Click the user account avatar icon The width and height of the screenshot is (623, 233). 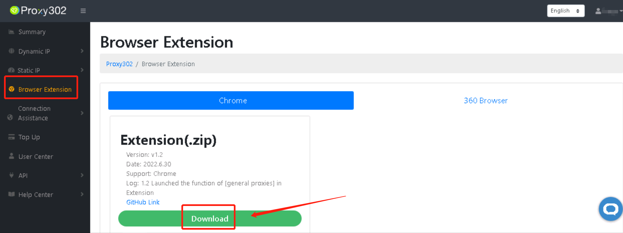click(598, 11)
